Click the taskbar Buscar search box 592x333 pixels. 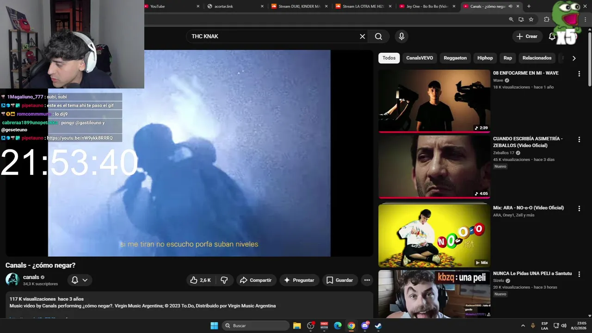(x=256, y=326)
